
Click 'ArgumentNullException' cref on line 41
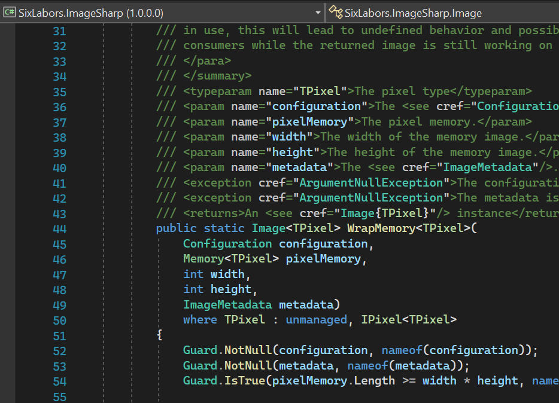pos(371,183)
